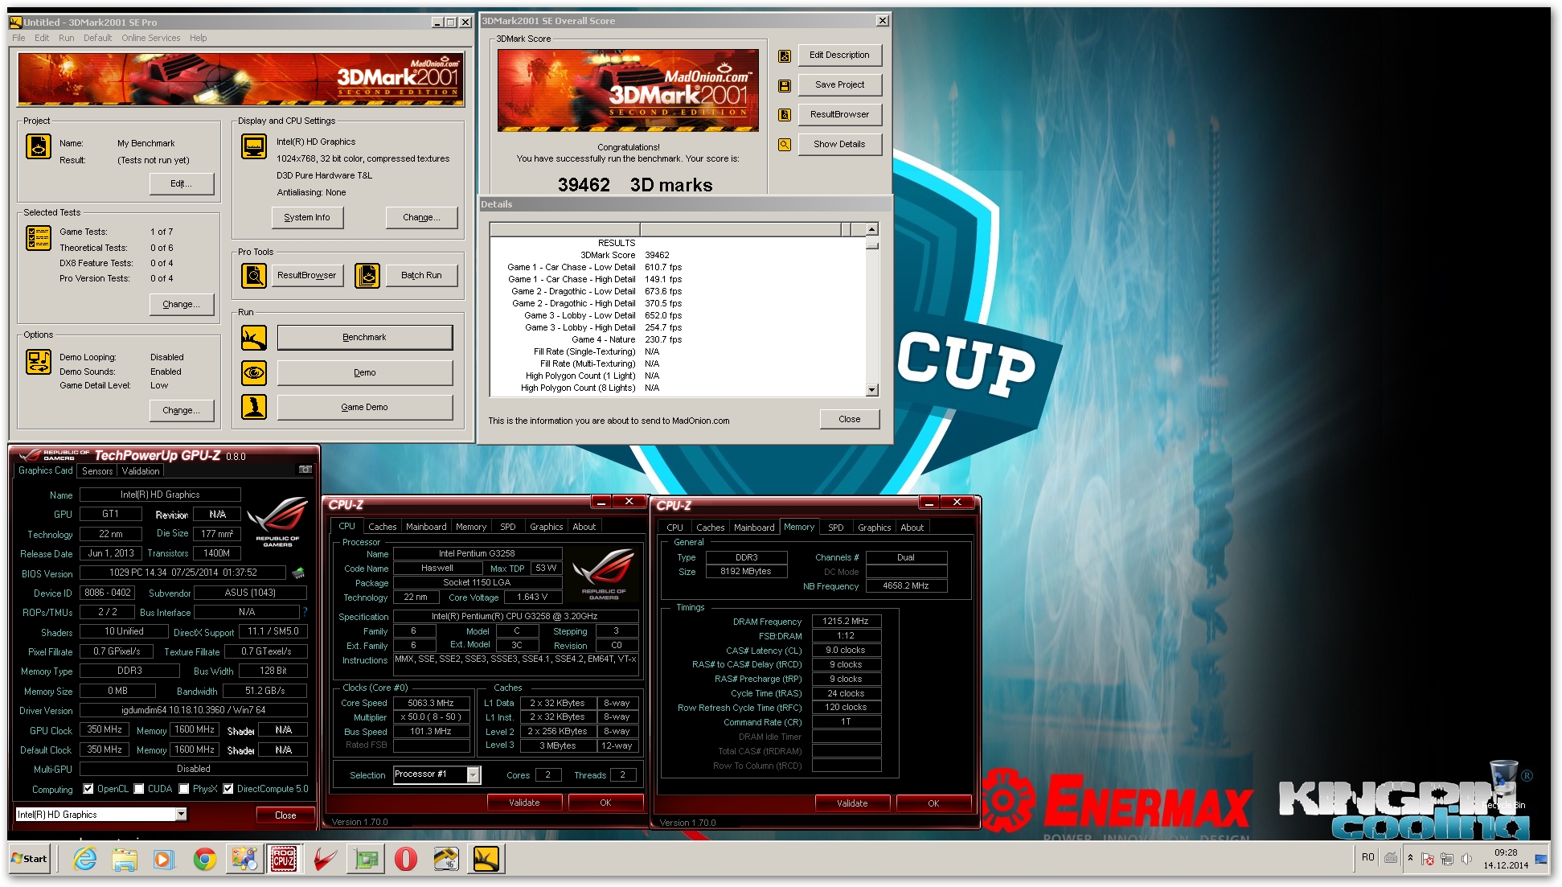The image size is (1562, 887).
Task: Click the ResultBrowser magnifier icon in Pro Tools
Action: (254, 276)
